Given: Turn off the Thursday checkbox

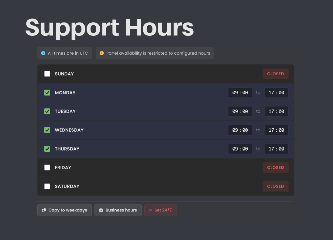Looking at the screenshot, I should [x=47, y=149].
